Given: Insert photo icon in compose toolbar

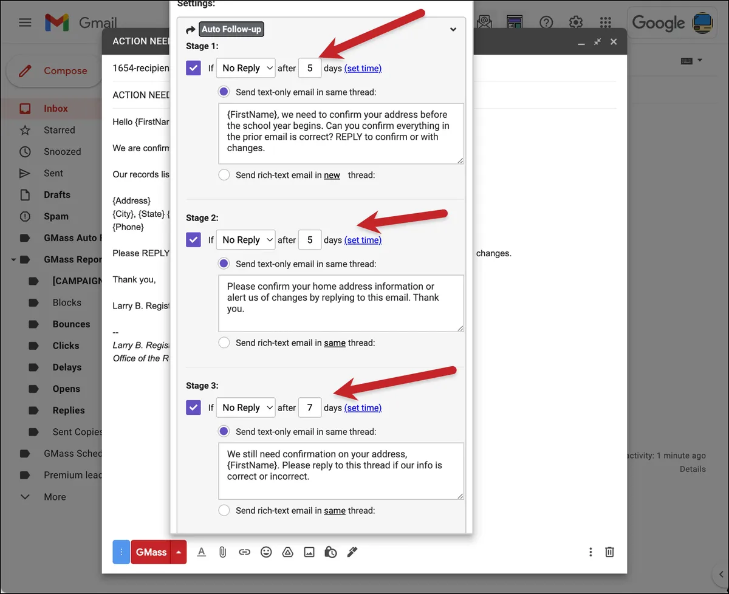Looking at the screenshot, I should (x=309, y=552).
